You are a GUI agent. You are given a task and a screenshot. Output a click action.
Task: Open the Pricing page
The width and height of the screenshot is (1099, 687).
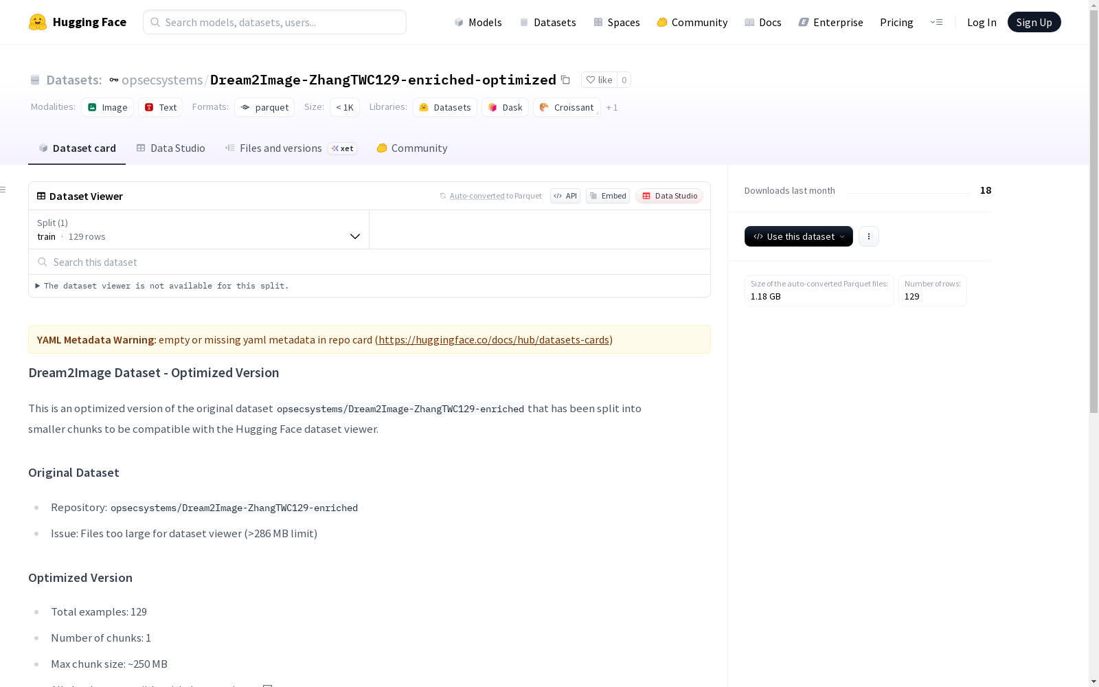896,22
